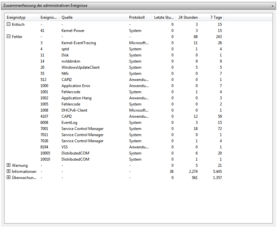277x229 pixels.
Task: Click the Kritisch group label
Action: [18, 25]
